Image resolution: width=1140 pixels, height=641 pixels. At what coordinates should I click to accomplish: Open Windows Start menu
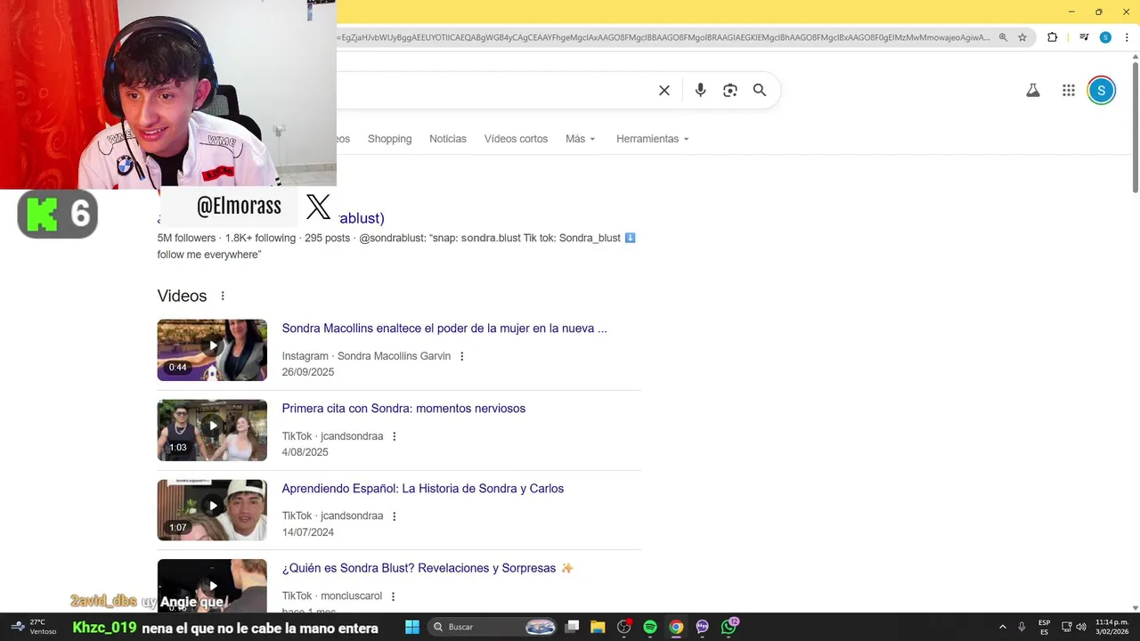tap(412, 627)
